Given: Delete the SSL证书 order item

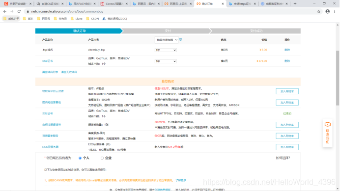Looking at the screenshot, I should [x=287, y=61].
